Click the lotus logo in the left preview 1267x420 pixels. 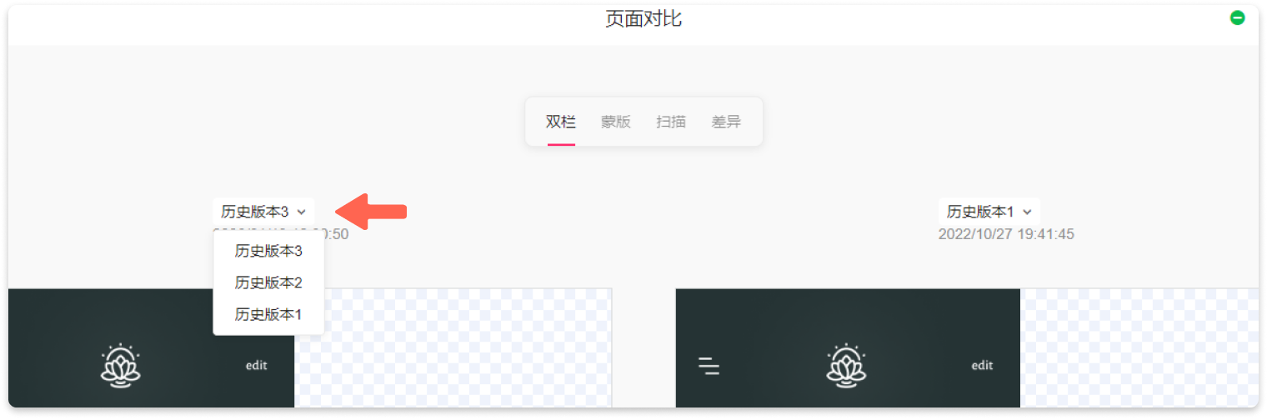pos(121,365)
